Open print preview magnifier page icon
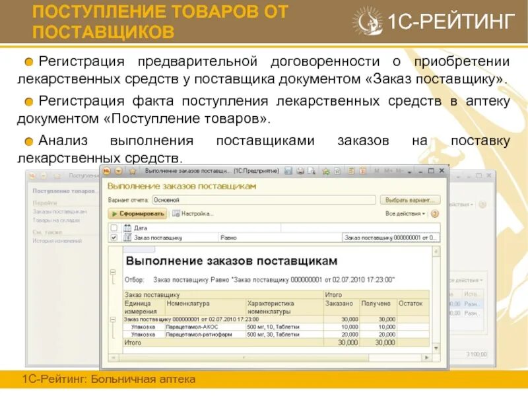 coord(312,171)
